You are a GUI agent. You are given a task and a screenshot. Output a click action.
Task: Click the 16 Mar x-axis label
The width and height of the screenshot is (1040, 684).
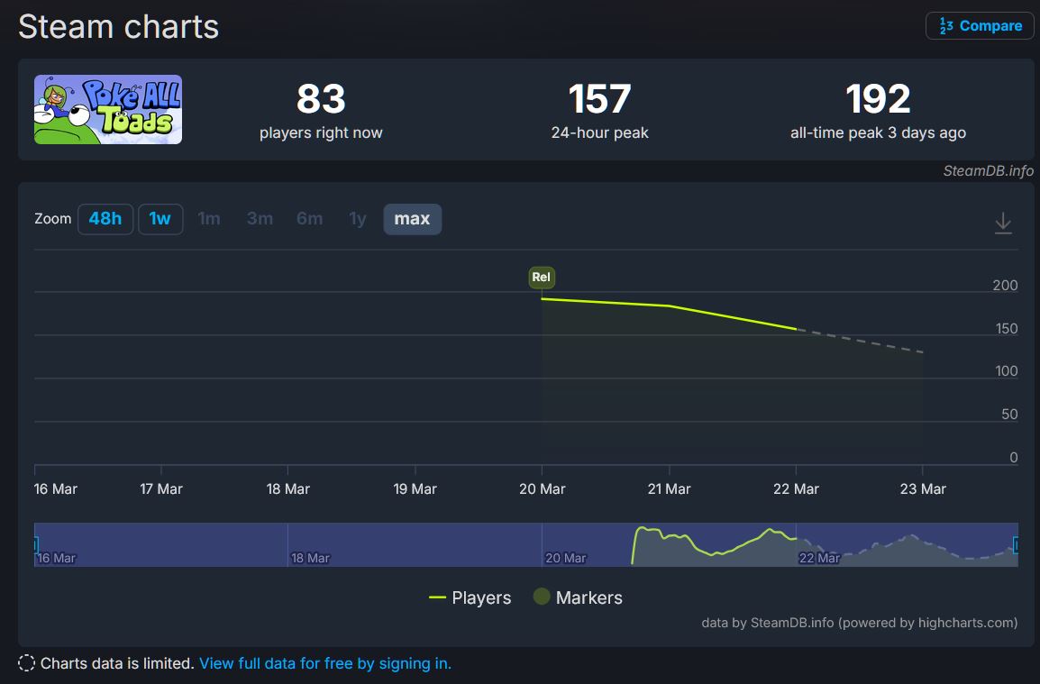tap(56, 489)
